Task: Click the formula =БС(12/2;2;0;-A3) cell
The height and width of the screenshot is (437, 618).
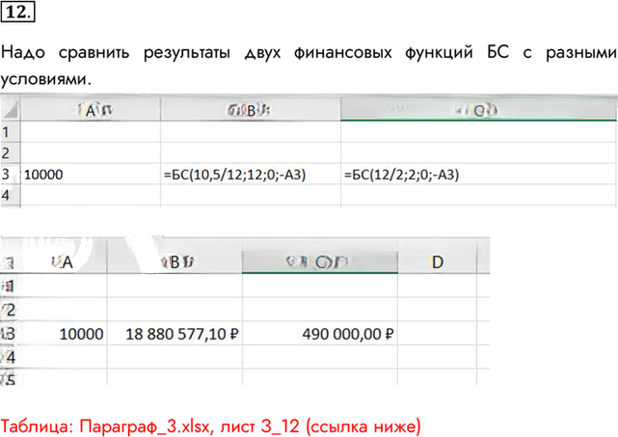Action: click(478, 175)
